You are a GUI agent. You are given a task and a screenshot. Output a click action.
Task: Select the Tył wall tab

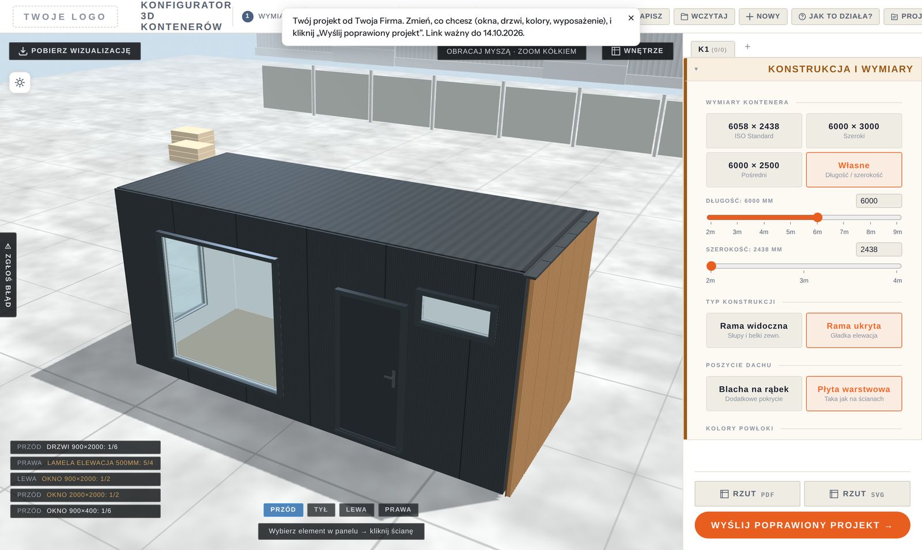click(321, 510)
